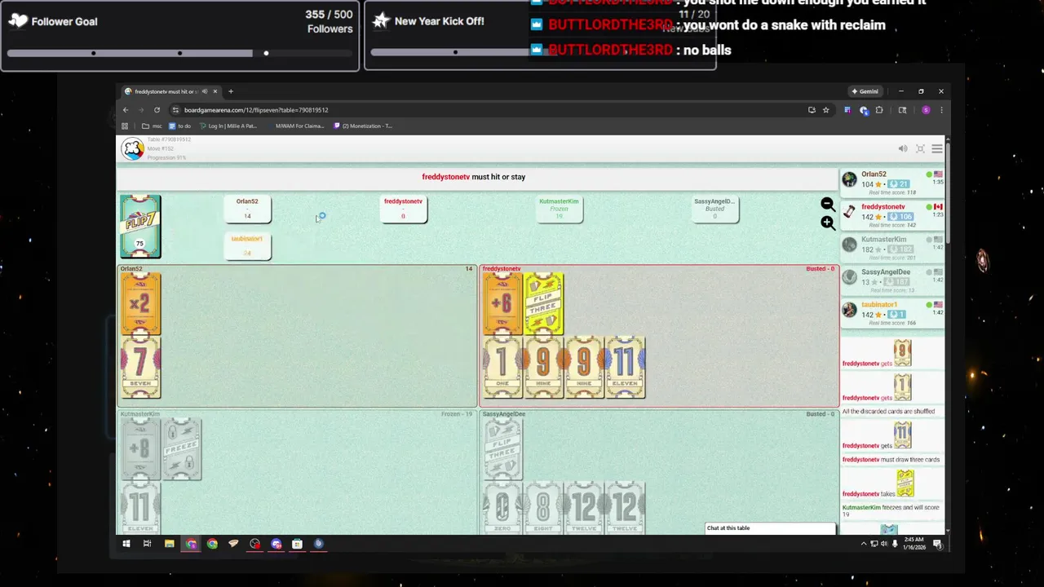1044x587 pixels.
Task: Toggle fullscreen icon in game header
Action: point(920,148)
